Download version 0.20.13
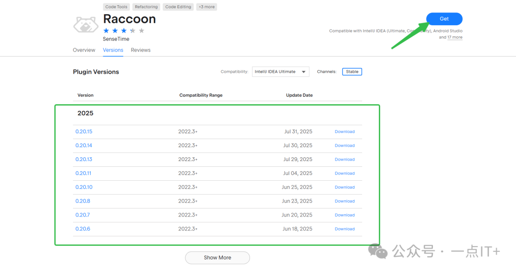 tap(344, 159)
